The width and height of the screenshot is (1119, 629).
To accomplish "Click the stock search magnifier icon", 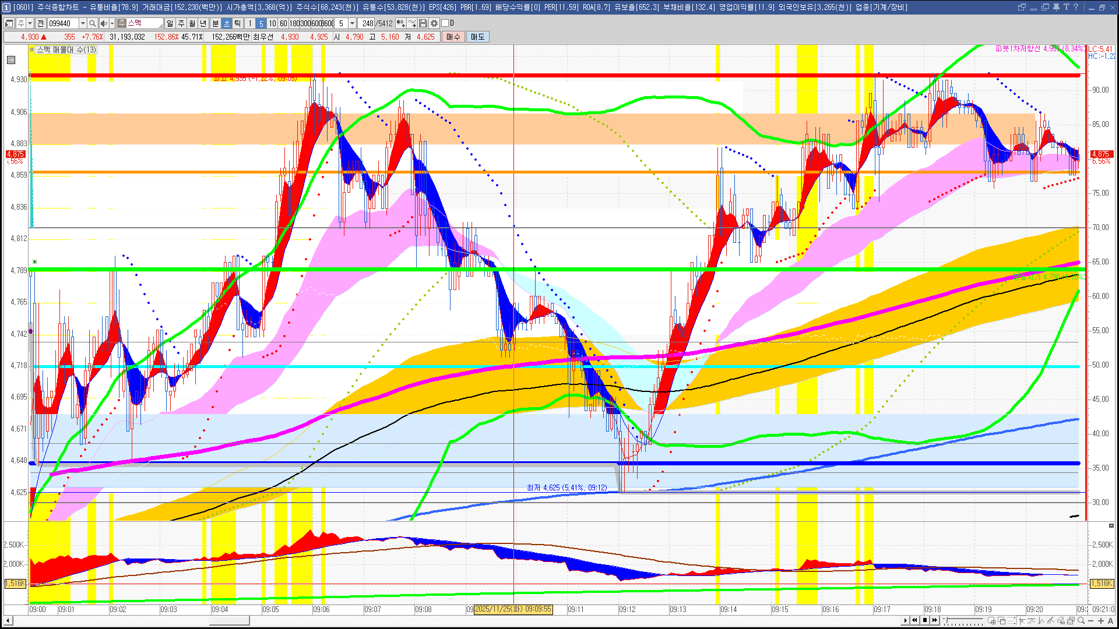I will 92,23.
